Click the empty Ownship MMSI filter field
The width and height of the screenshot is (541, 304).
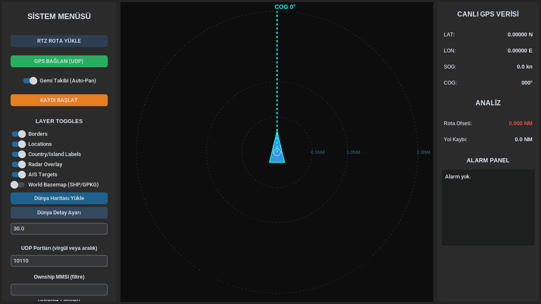click(59, 290)
